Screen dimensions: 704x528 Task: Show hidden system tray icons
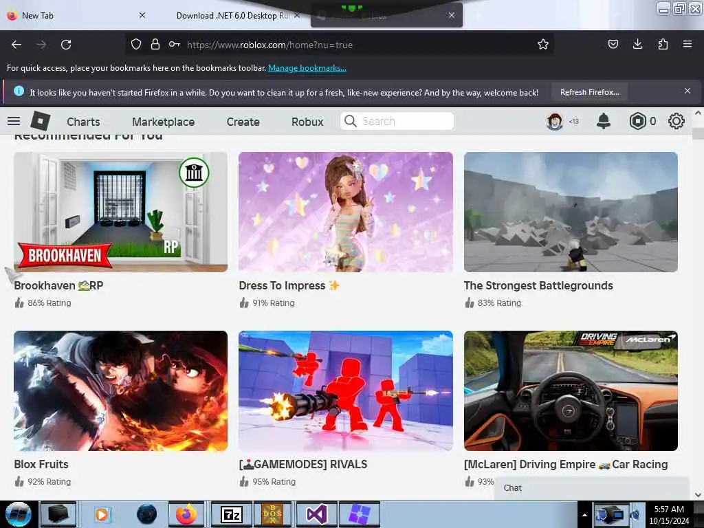584,515
